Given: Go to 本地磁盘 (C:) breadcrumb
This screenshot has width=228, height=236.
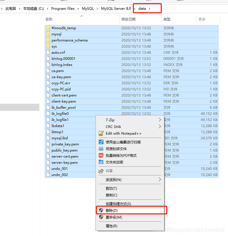Looking at the screenshot, I should click(x=33, y=9).
